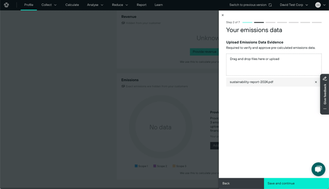The height and width of the screenshot is (189, 329).
Task: Click the drag and drop upload area
Action: (273, 64)
